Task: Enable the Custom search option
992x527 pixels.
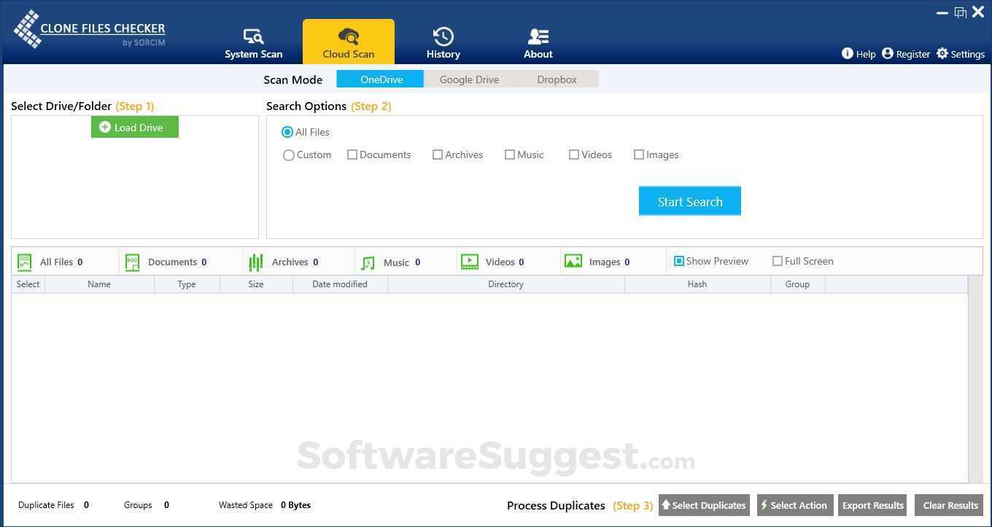Action: pyautogui.click(x=289, y=155)
